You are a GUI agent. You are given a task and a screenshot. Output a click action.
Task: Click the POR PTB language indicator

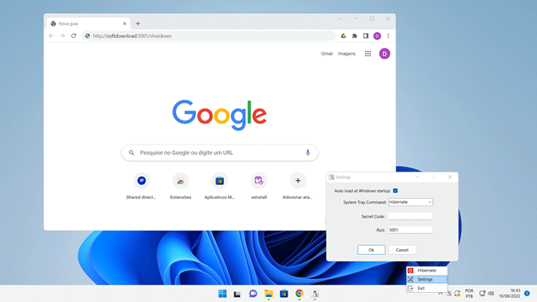(x=469, y=294)
